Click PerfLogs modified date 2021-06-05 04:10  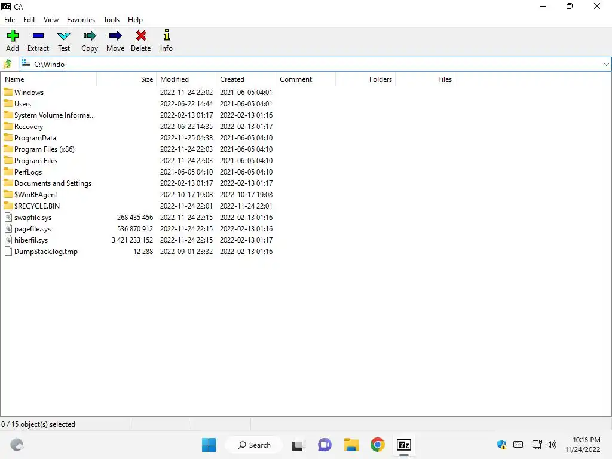point(186,172)
